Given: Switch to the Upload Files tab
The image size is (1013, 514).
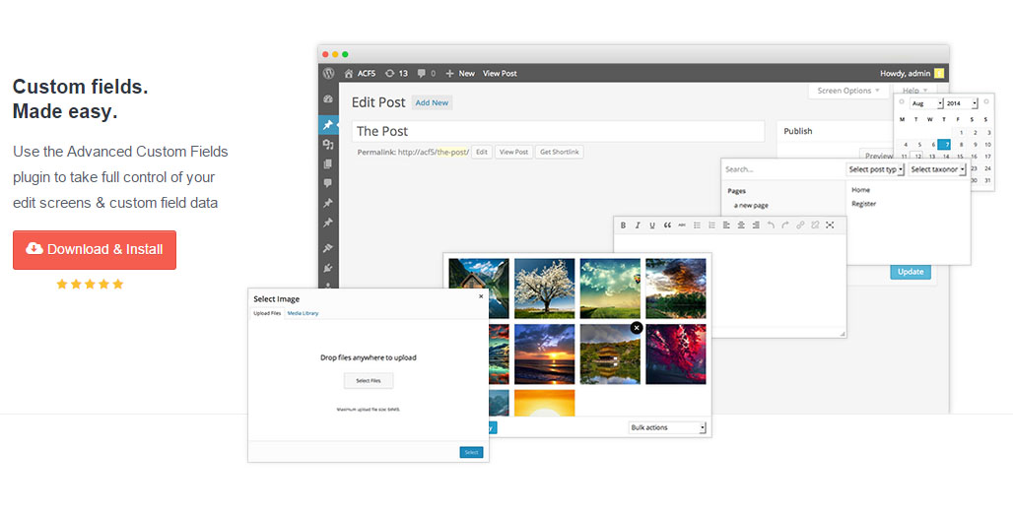Looking at the screenshot, I should (267, 313).
